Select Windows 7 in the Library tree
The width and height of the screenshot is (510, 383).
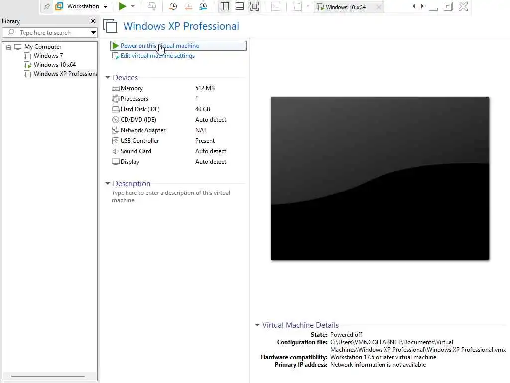tap(48, 56)
